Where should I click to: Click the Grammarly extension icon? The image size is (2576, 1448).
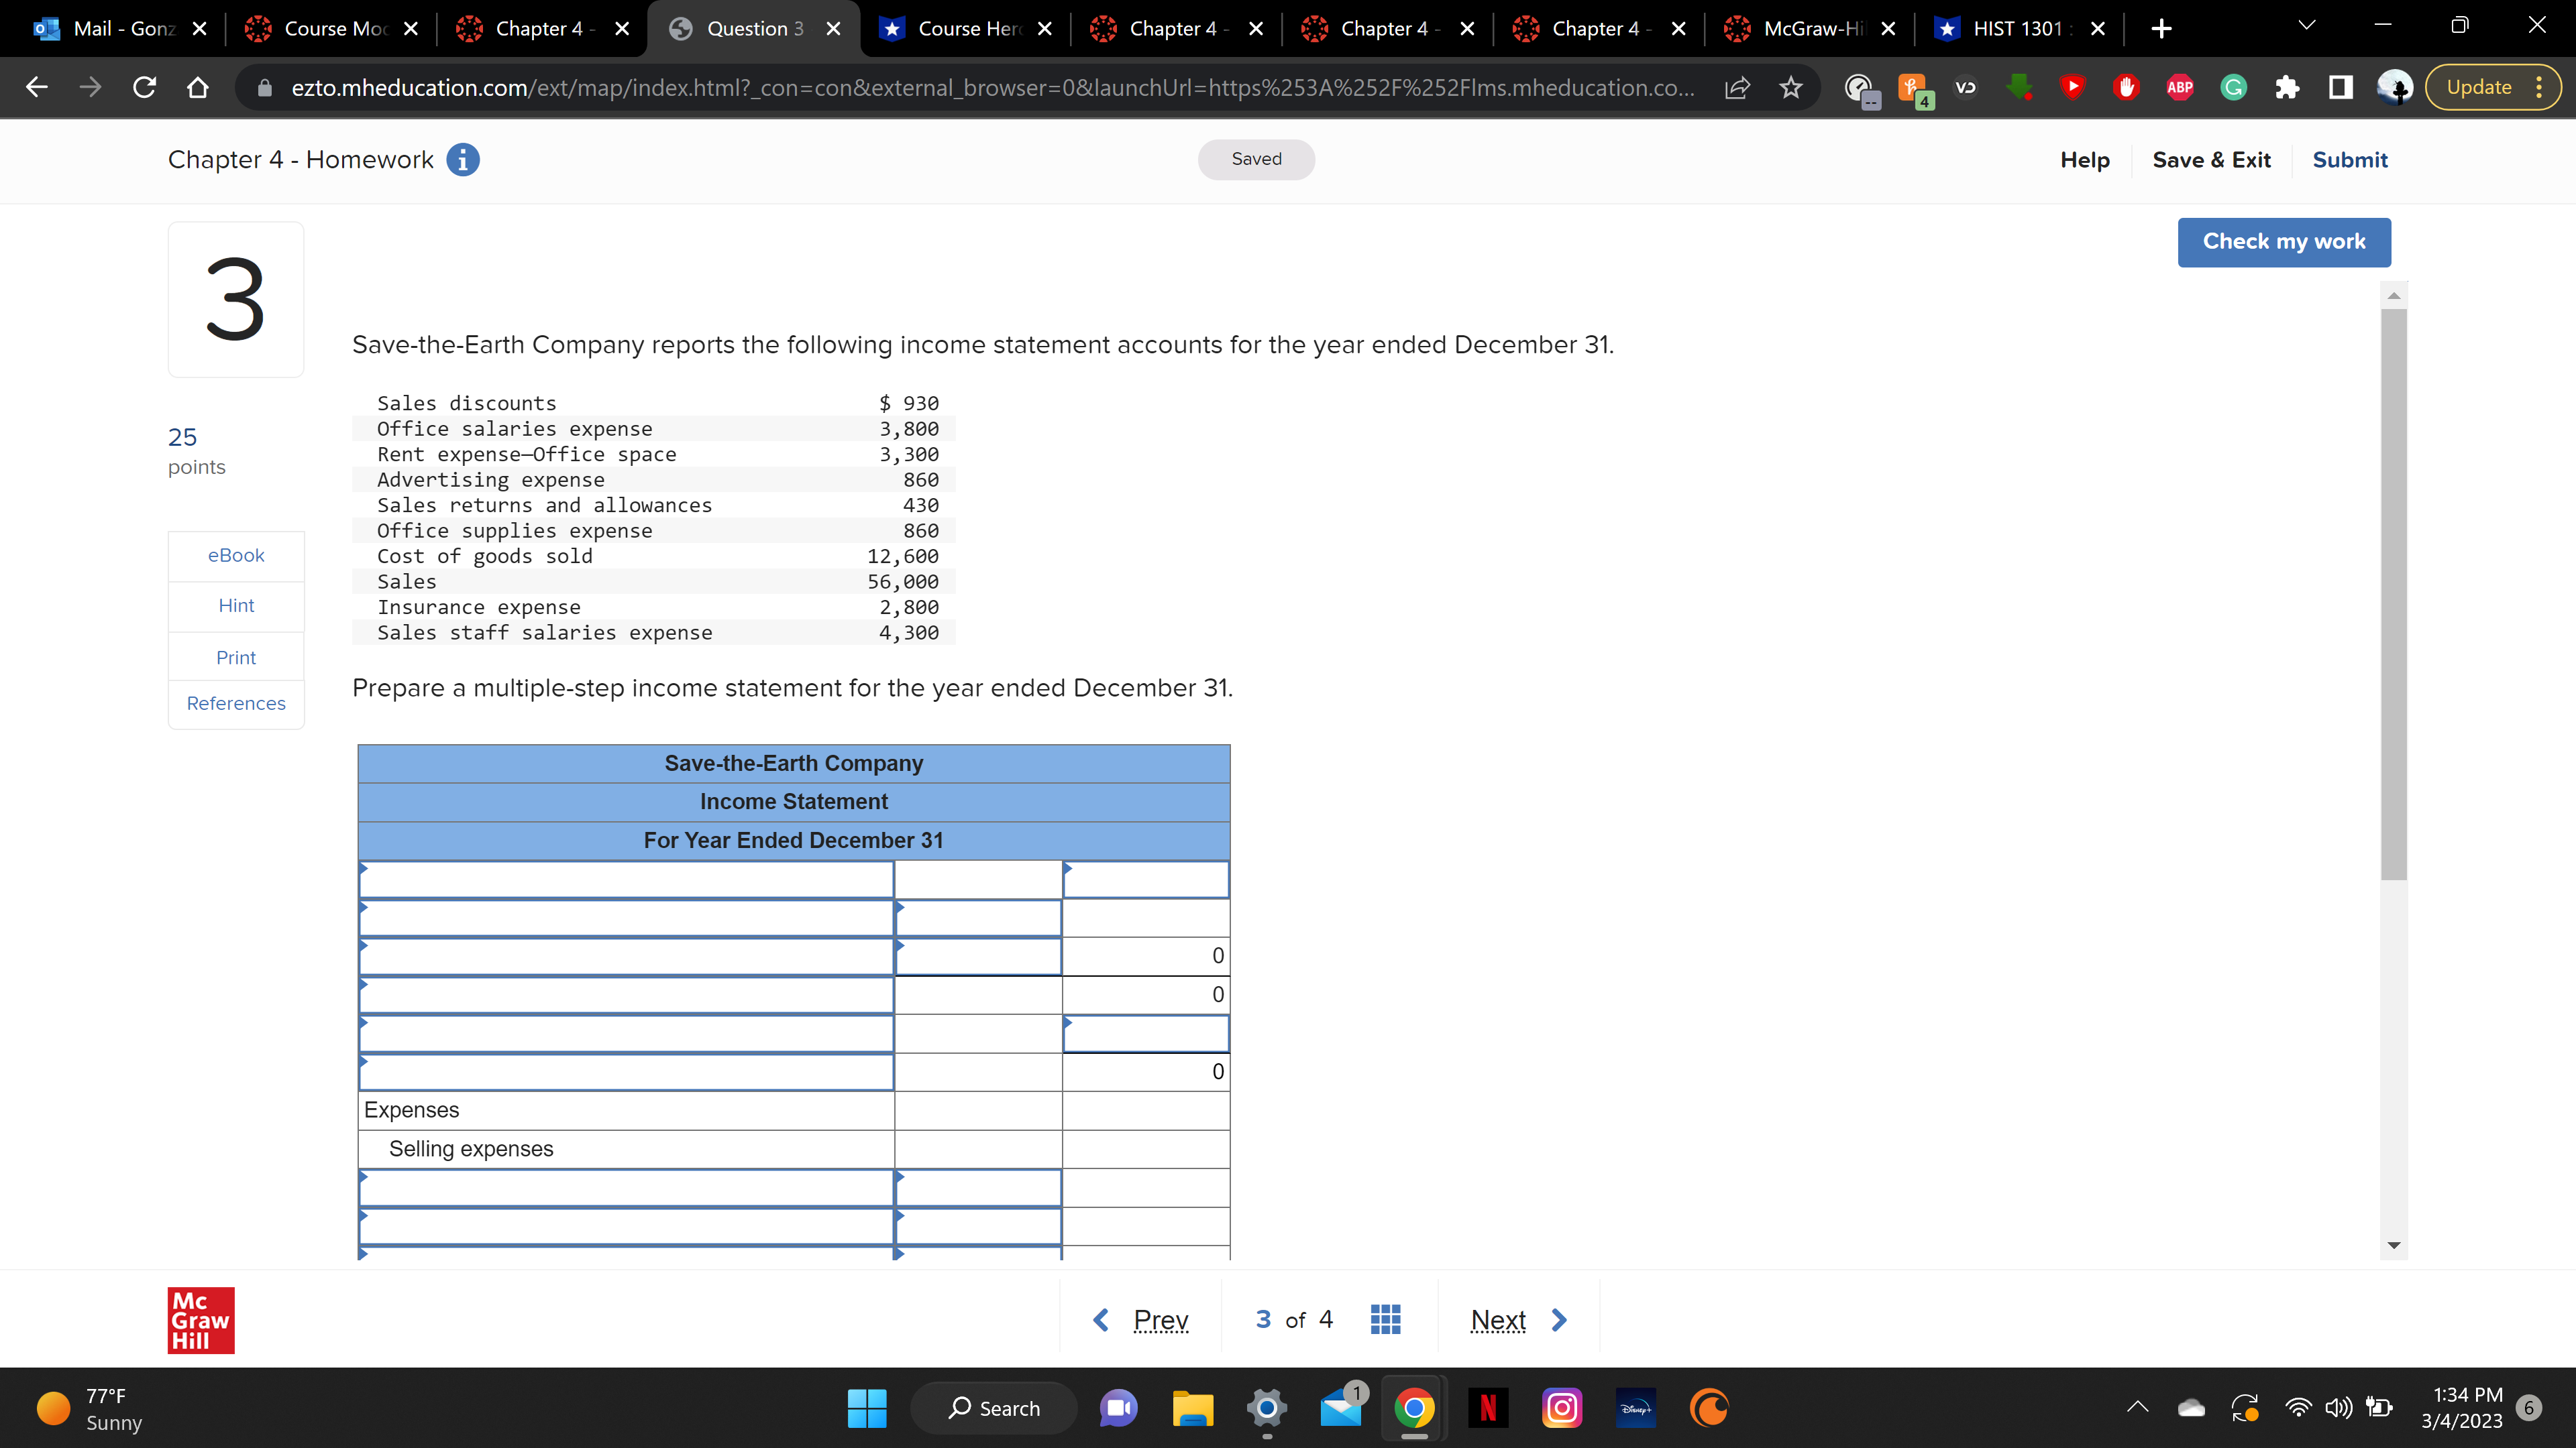coord(2233,88)
